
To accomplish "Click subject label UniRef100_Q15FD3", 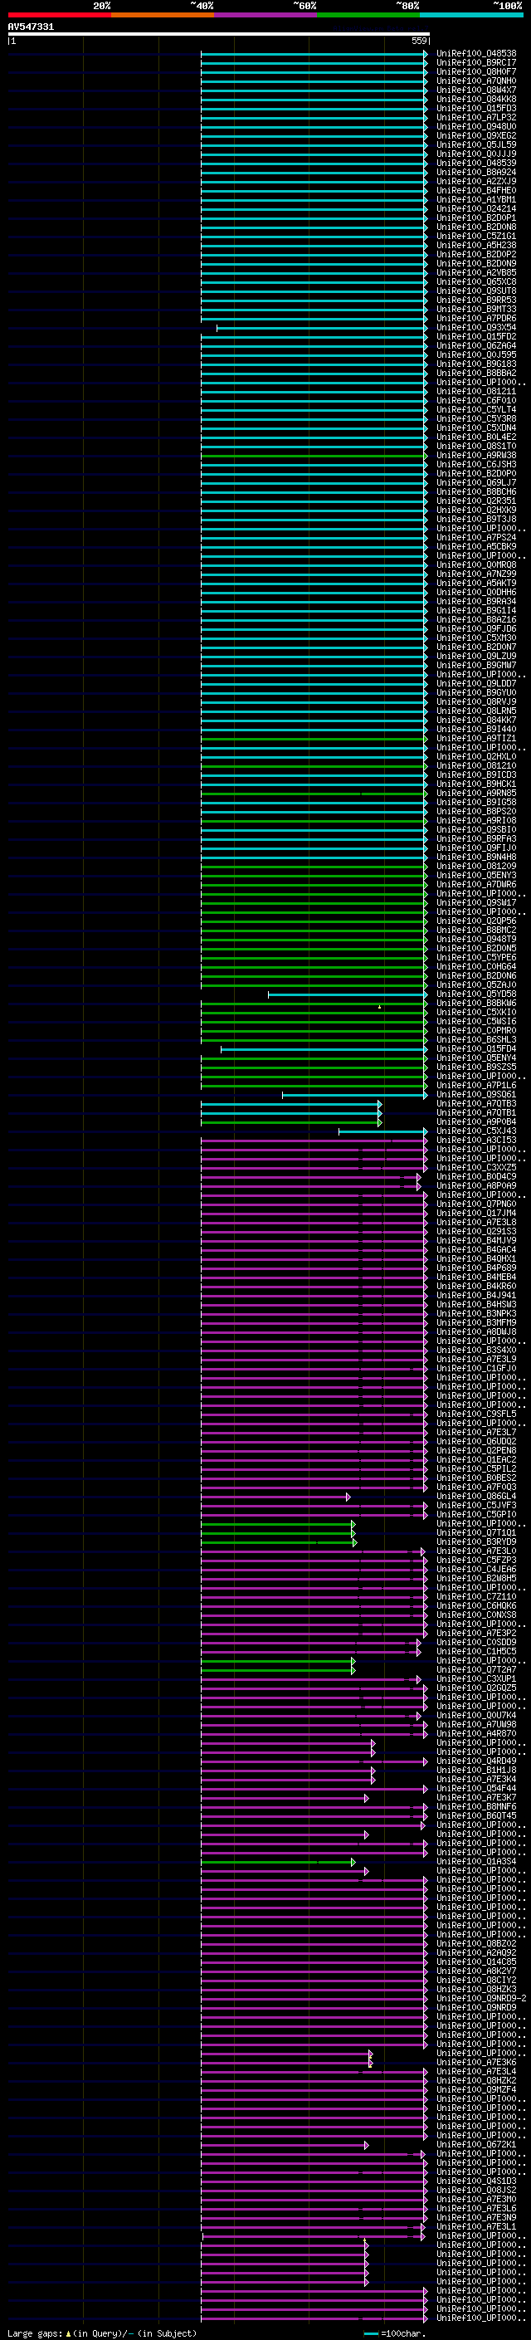I will pyautogui.click(x=476, y=108).
